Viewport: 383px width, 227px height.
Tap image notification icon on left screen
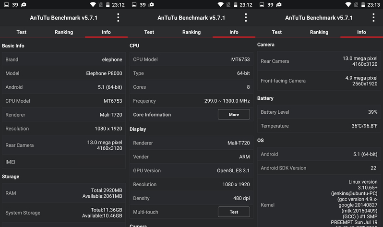coord(7,5)
